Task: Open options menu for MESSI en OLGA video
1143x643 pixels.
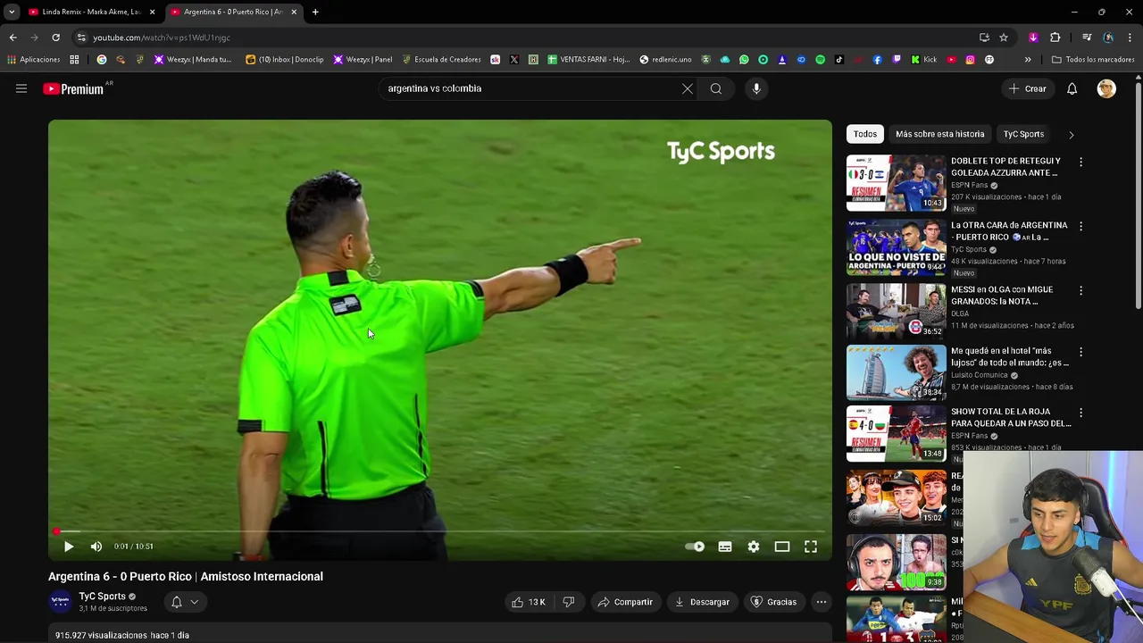Action: pos(1080,291)
